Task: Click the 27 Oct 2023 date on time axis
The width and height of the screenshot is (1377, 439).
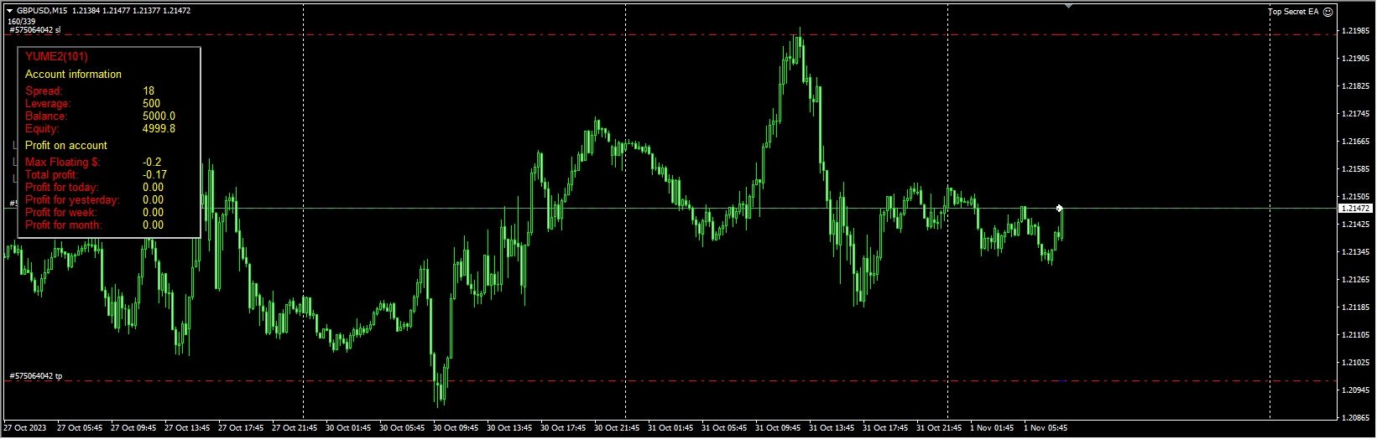Action: click(25, 428)
